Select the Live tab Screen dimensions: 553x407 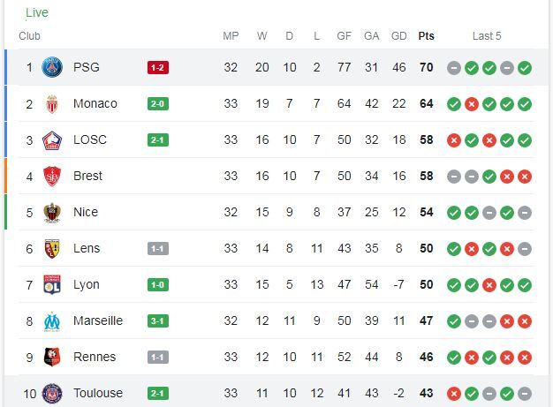[37, 12]
